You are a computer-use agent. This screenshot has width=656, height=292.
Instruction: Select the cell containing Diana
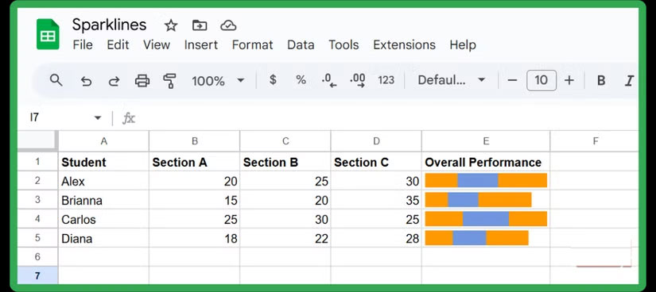click(103, 238)
